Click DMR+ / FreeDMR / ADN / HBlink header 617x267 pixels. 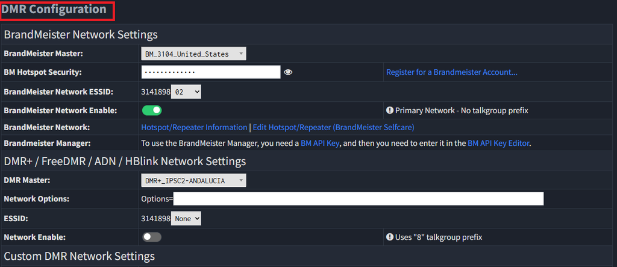point(125,161)
